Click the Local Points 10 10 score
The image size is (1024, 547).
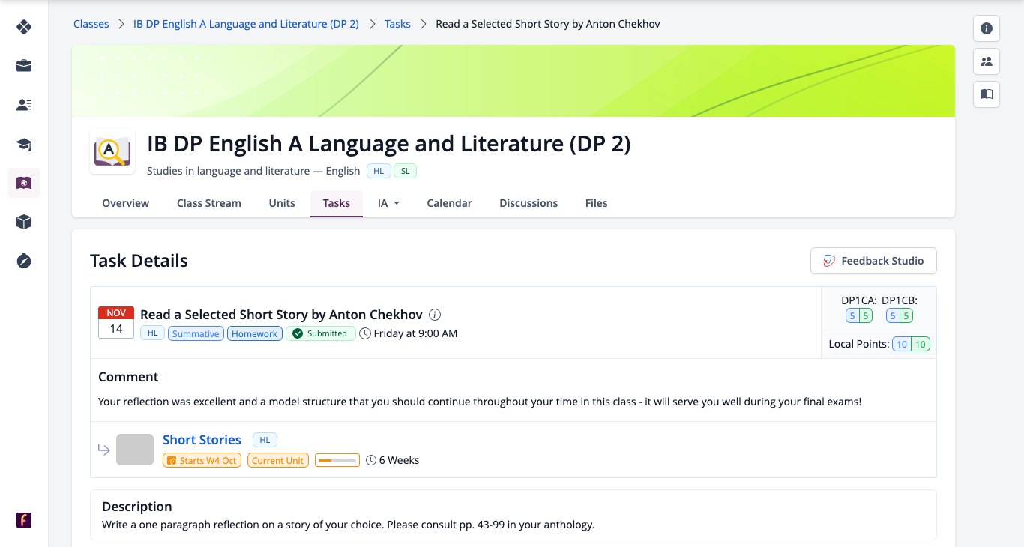coord(911,345)
